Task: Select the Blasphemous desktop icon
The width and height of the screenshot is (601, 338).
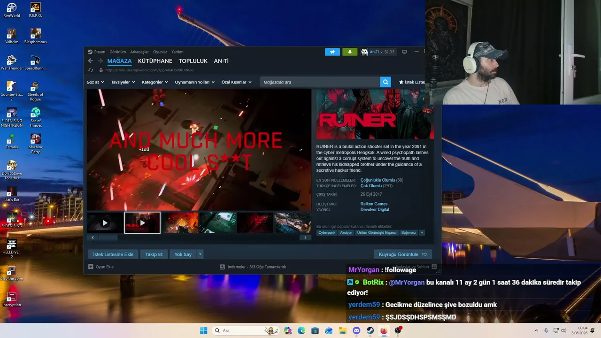Action: point(35,36)
